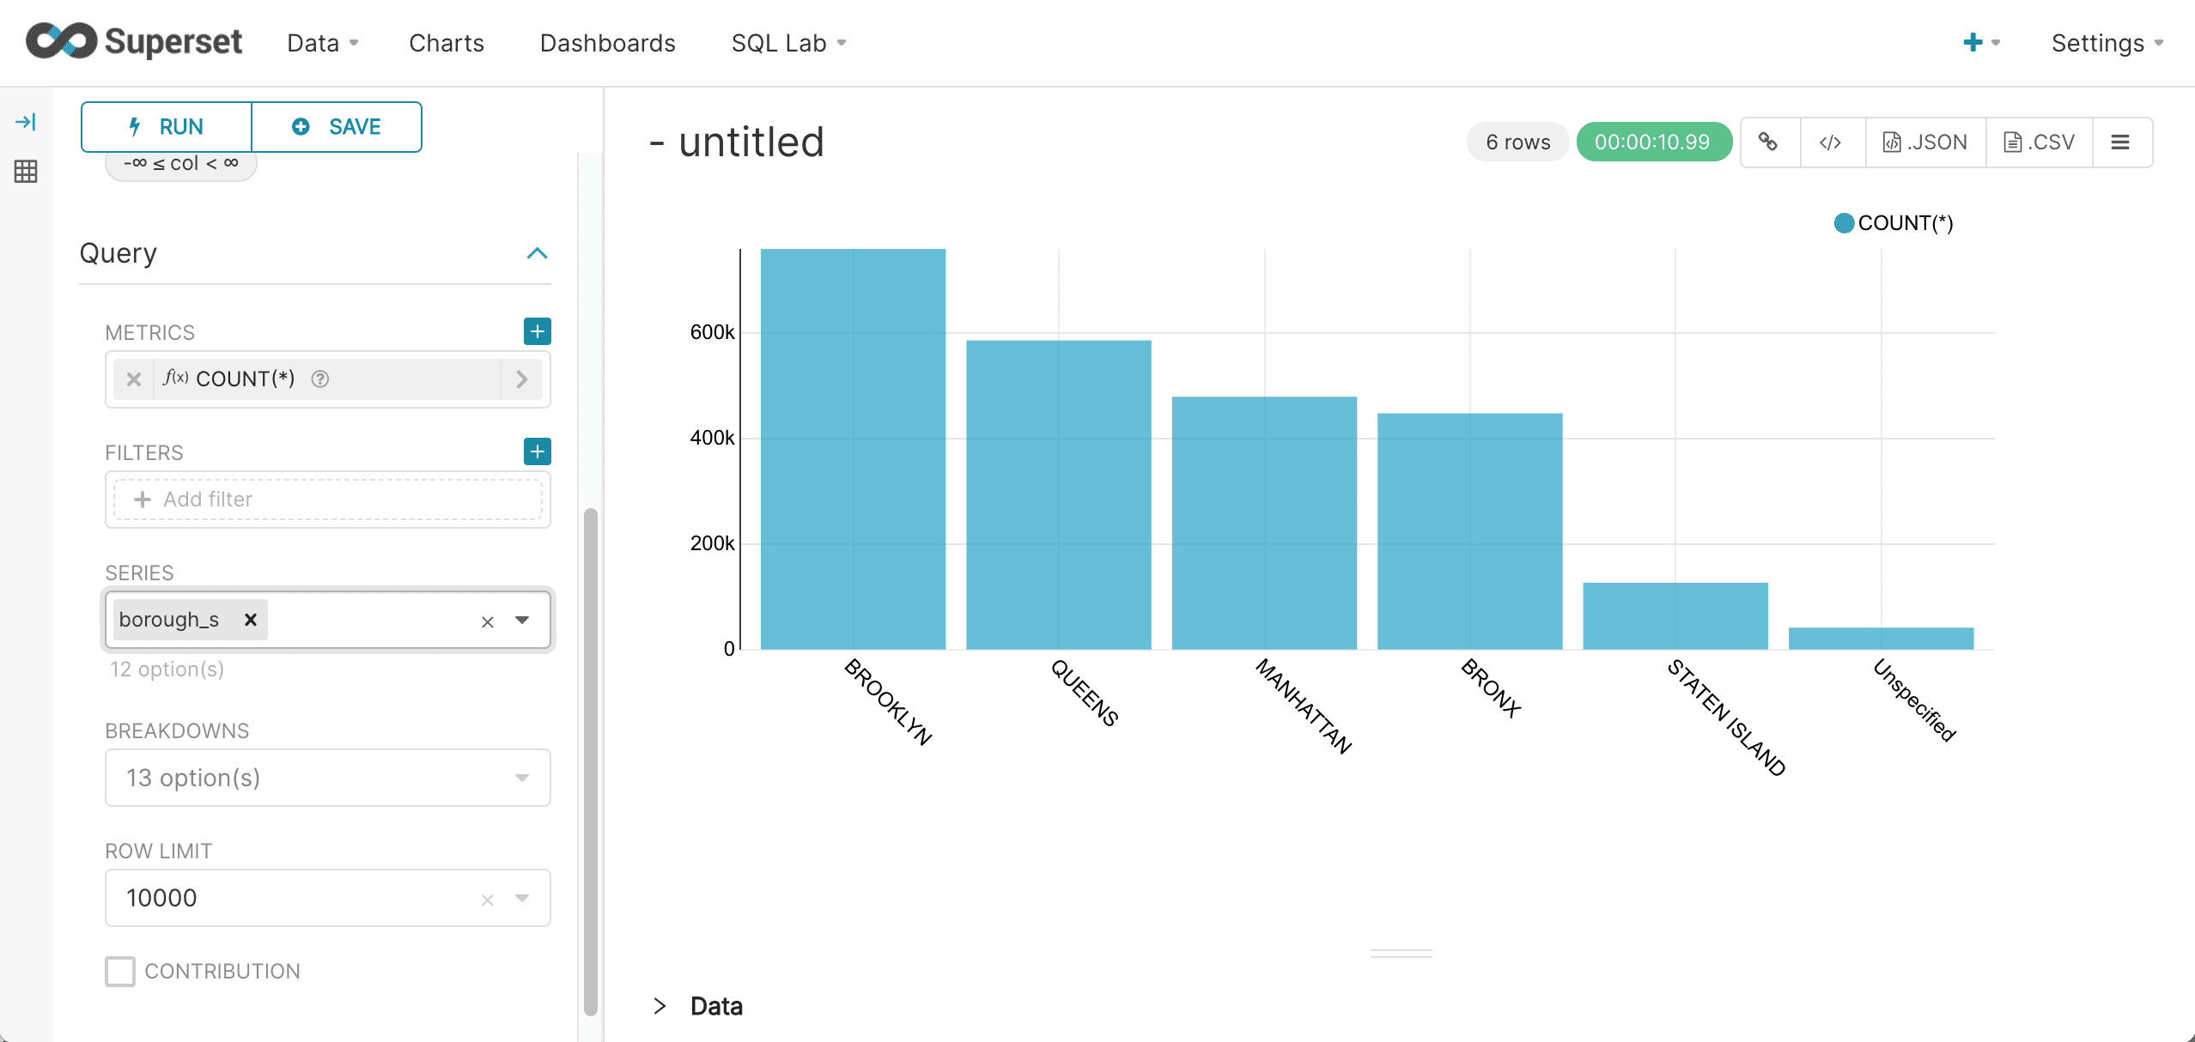Export results as .CSV

[x=2040, y=142]
